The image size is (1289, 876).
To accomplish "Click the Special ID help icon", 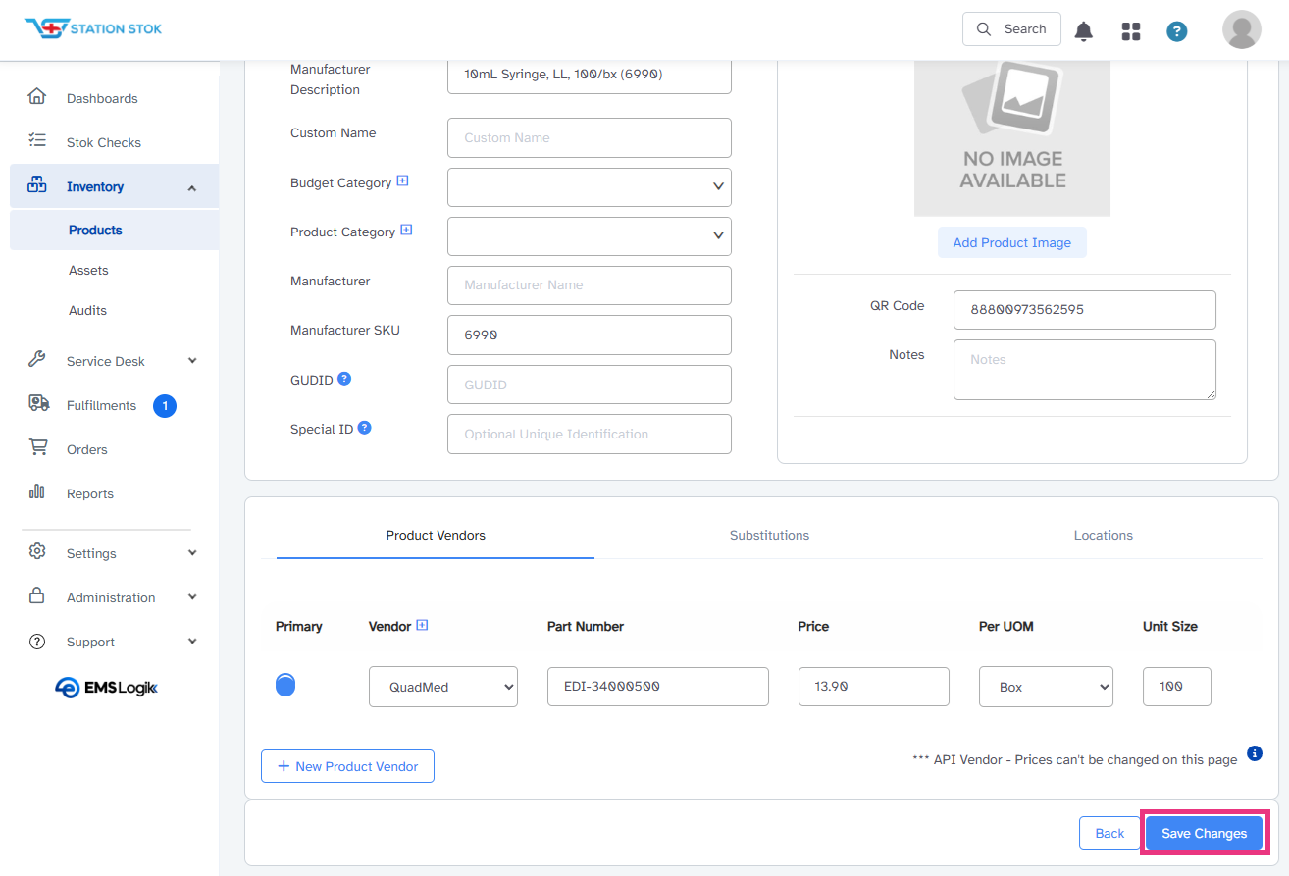I will (364, 428).
